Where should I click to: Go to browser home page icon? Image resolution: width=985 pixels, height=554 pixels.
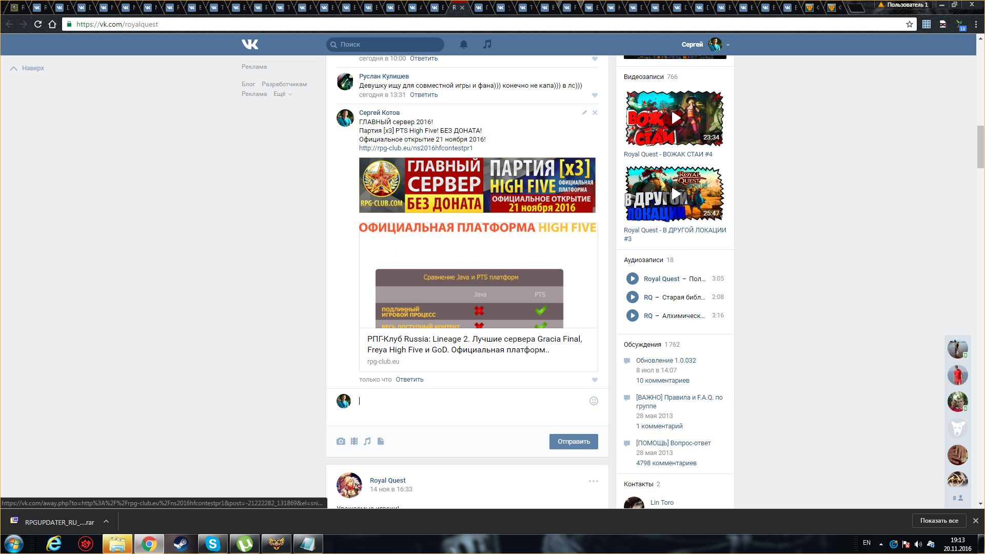[52, 24]
